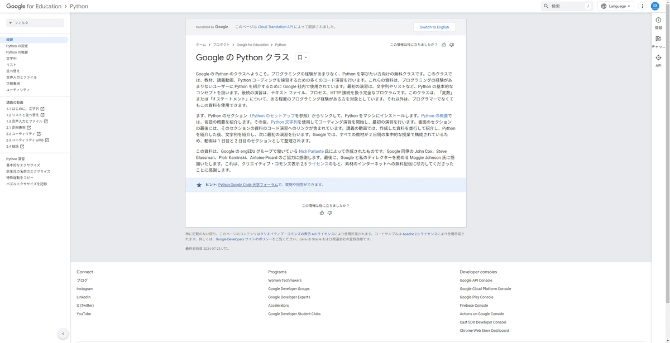Open 音声入力とファイル in left navigation

click(22, 78)
